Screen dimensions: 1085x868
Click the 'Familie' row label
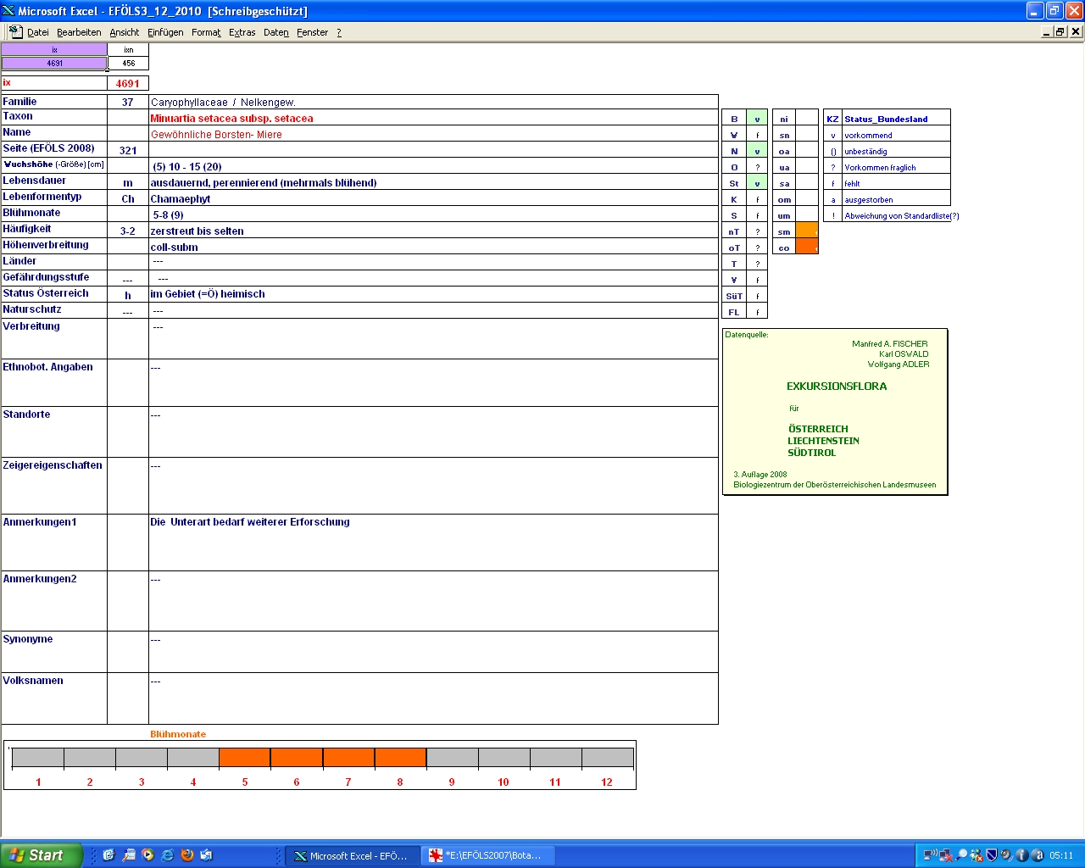point(19,102)
